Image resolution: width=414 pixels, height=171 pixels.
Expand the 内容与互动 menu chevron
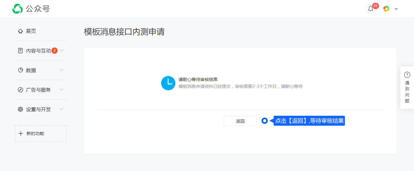[61, 50]
